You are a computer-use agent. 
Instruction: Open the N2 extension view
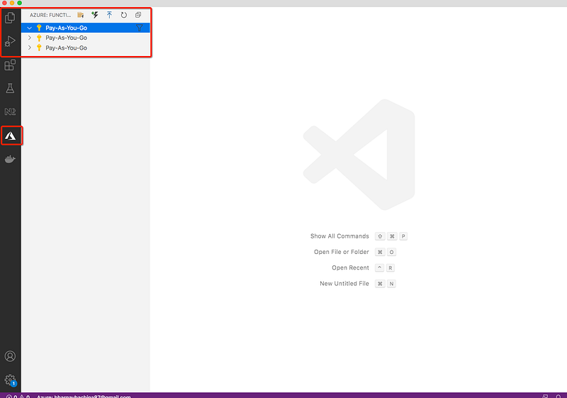pyautogui.click(x=10, y=111)
